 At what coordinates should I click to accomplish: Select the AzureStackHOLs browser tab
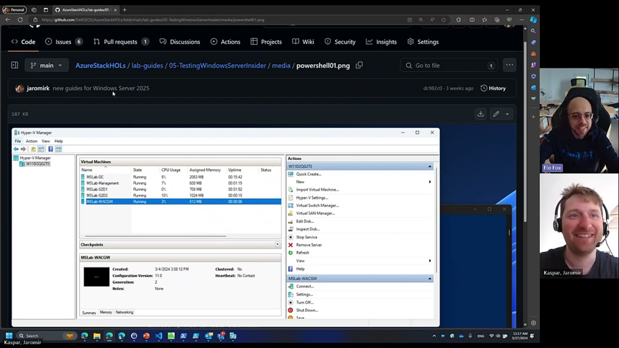[x=86, y=10]
